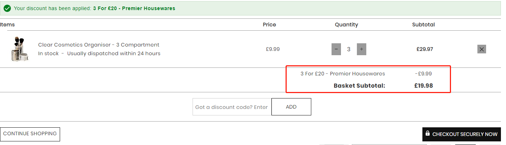Click the item subtotal £29.97
Viewport: 506px width, 145px height.
pos(425,49)
